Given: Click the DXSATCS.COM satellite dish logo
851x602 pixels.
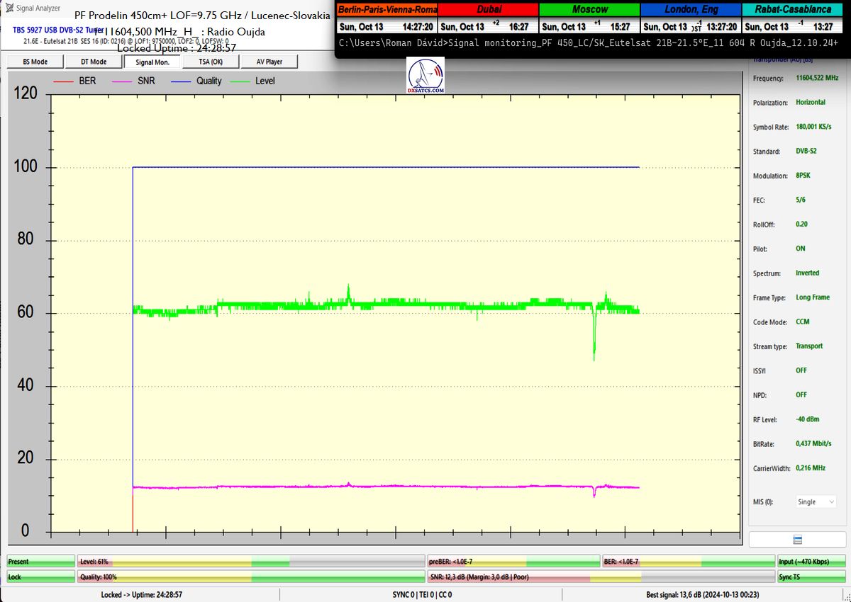Looking at the screenshot, I should (426, 76).
